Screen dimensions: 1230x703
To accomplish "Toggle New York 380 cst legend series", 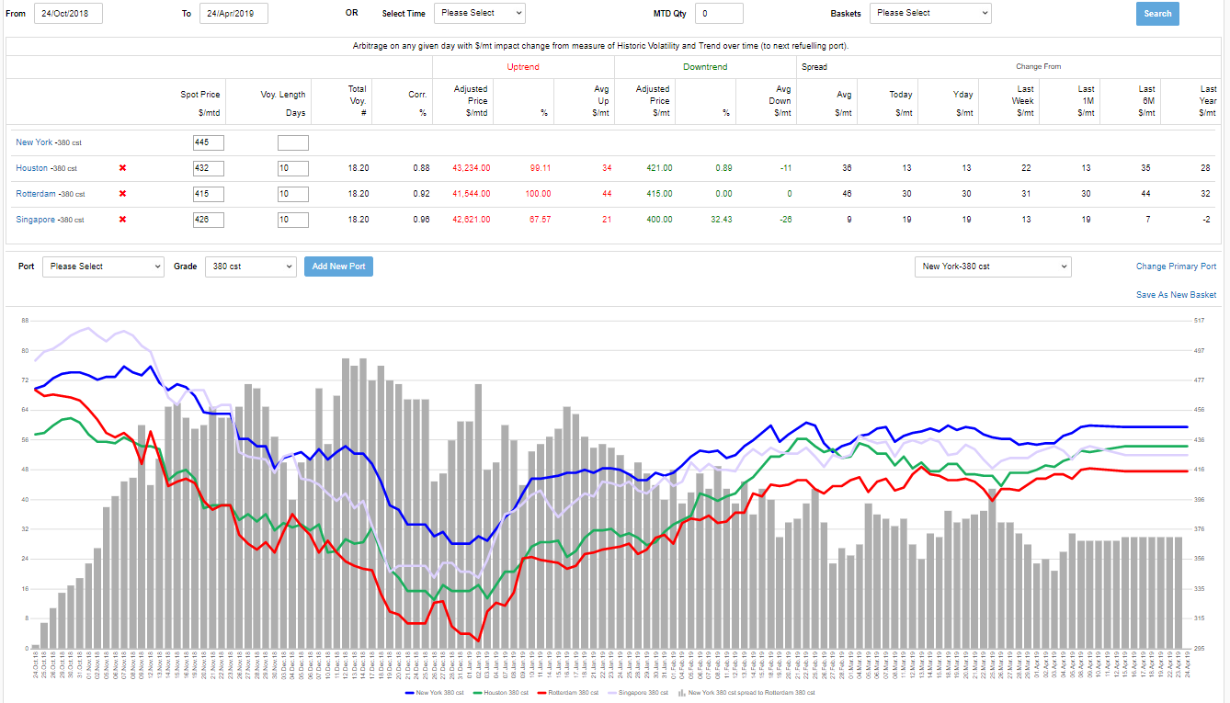I will 435,692.
